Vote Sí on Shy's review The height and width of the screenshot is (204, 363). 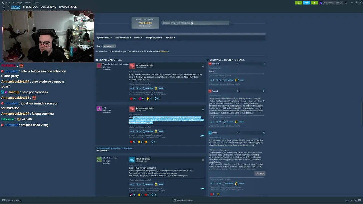click(132, 131)
